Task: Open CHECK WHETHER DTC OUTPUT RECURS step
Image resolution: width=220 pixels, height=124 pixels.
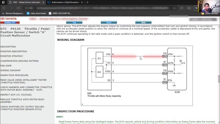Action: 22,108
